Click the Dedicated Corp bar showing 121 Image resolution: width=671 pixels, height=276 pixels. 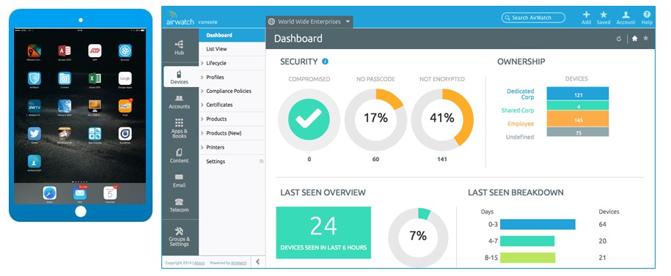click(578, 93)
